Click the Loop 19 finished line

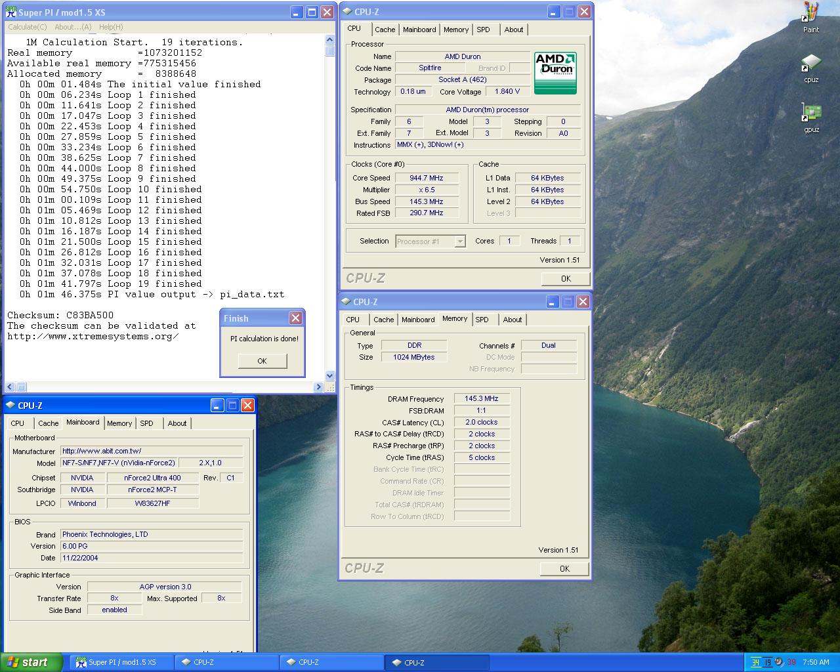110,283
